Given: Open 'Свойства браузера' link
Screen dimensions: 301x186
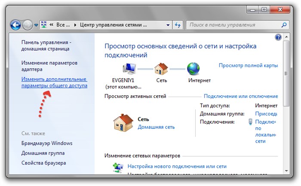Looking at the screenshot, I should pyautogui.click(x=43, y=163).
